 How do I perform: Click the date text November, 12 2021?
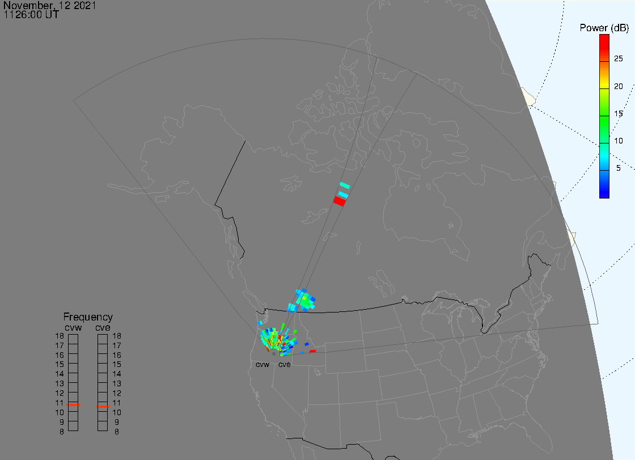pyautogui.click(x=50, y=5)
